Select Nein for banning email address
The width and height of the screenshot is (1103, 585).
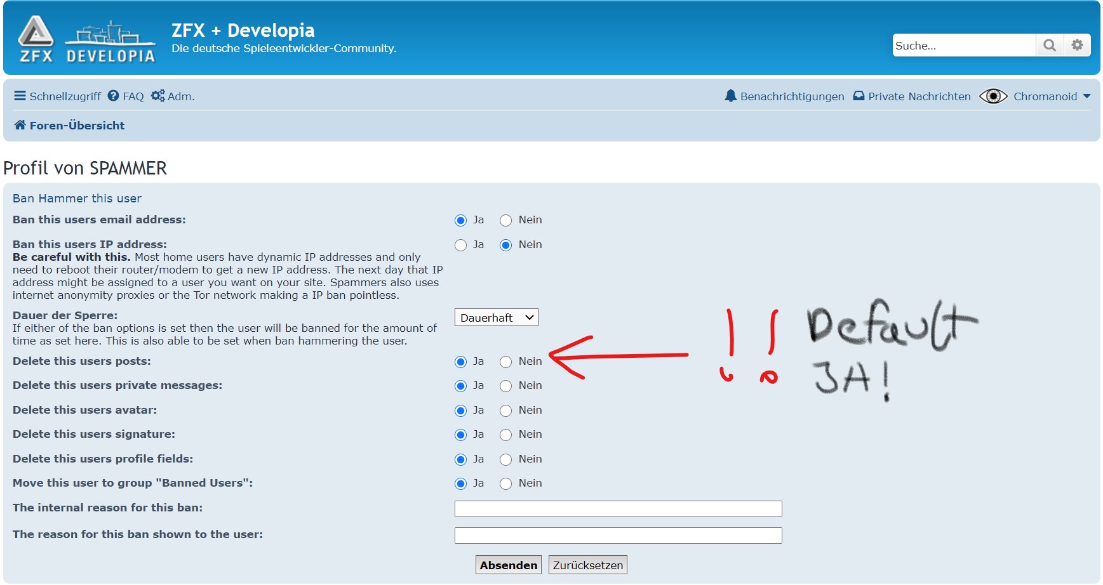[505, 220]
